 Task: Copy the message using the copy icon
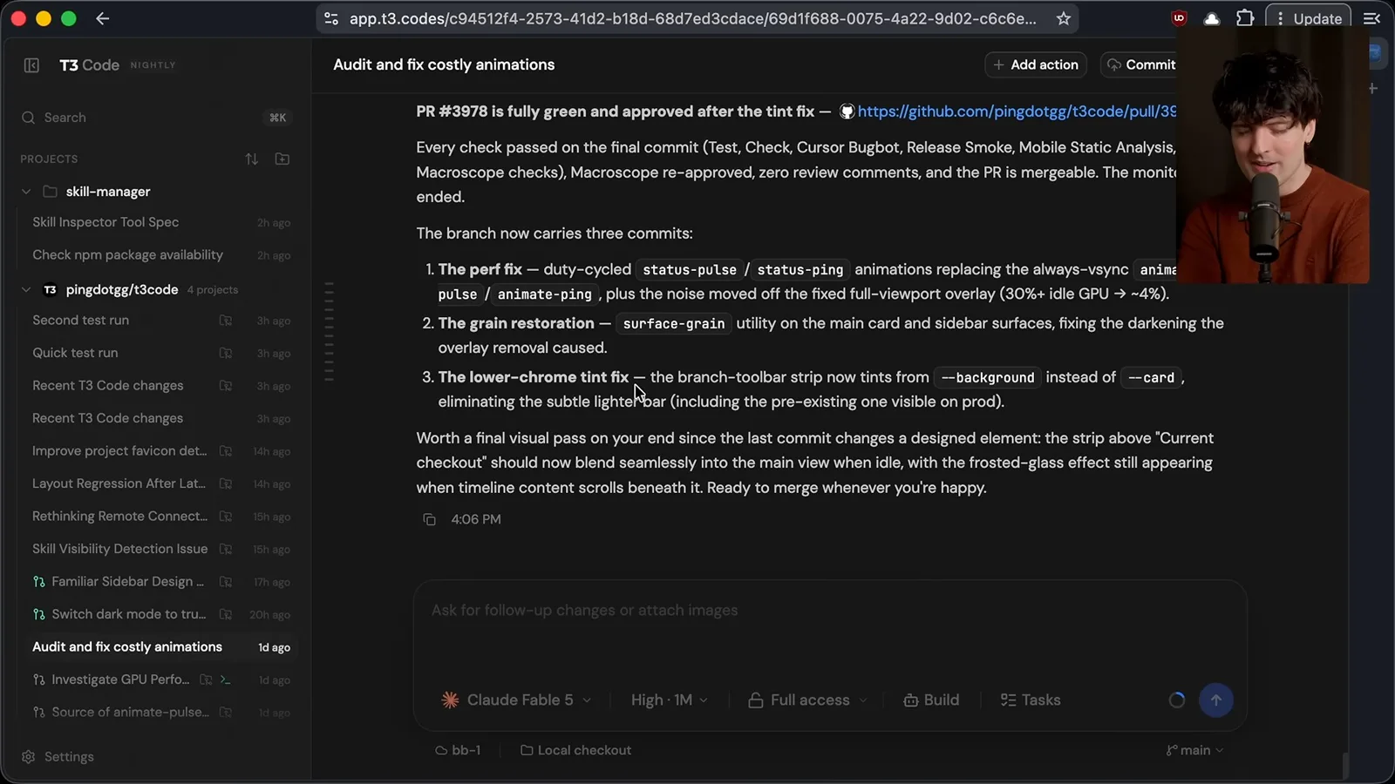(429, 520)
